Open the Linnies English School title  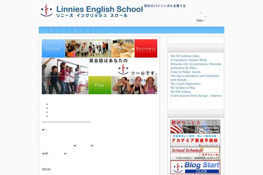click(x=100, y=9)
